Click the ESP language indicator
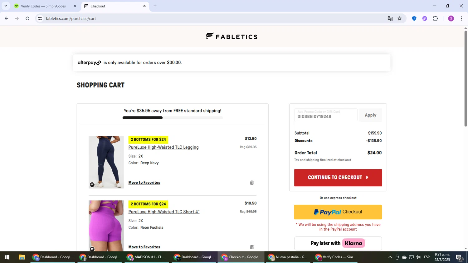Screen dimensions: 468x263 tap(427, 257)
